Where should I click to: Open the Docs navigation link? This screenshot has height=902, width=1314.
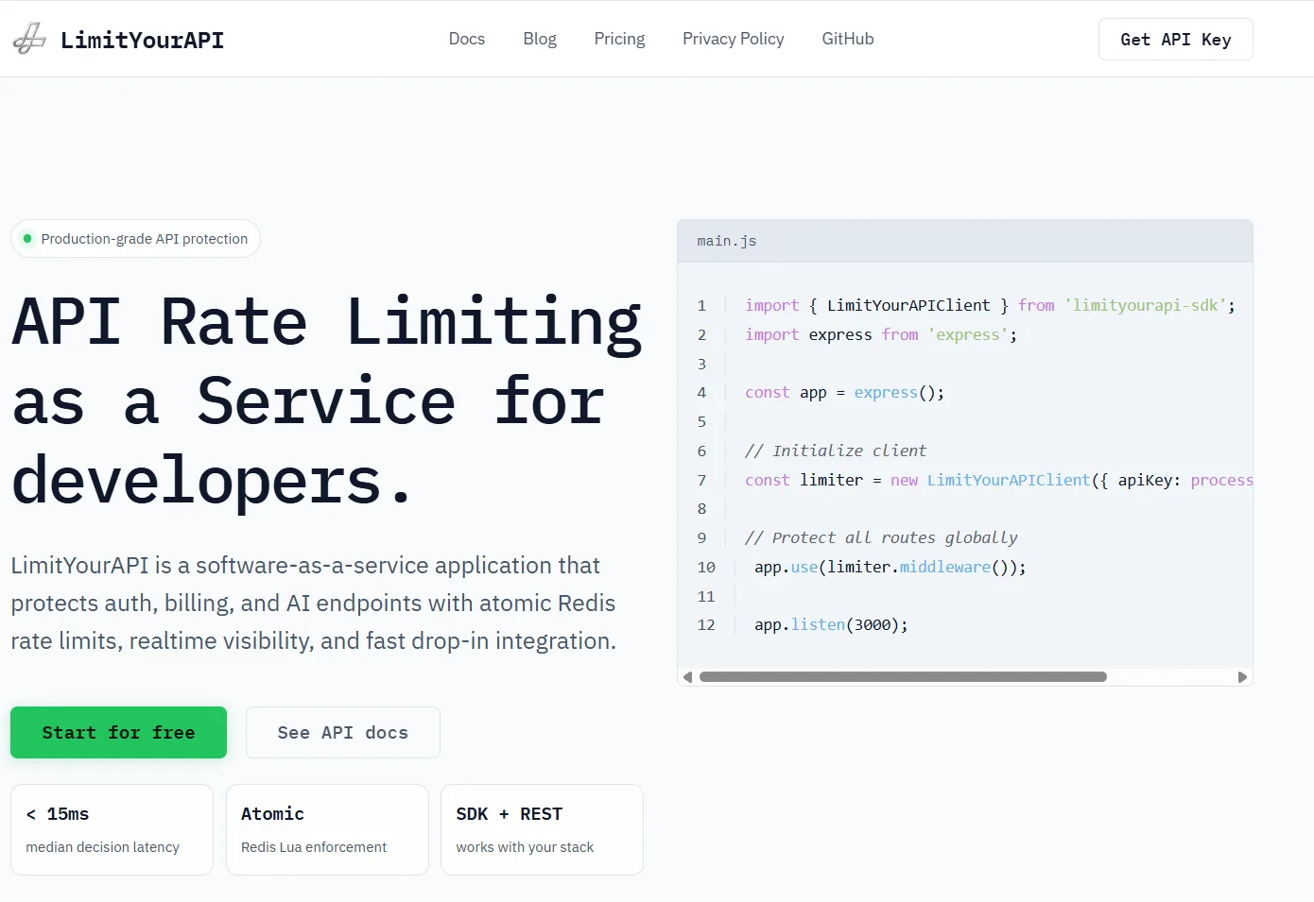point(467,39)
